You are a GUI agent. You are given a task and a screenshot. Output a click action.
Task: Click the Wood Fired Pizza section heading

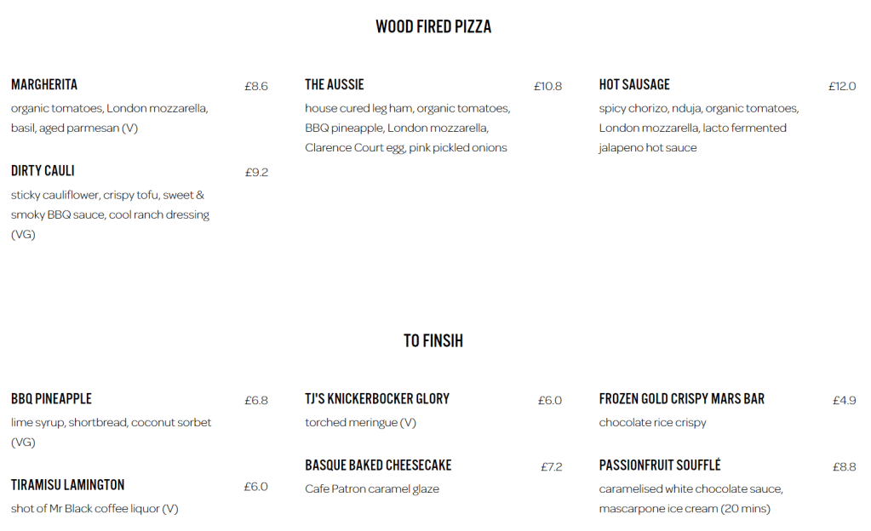[433, 27]
